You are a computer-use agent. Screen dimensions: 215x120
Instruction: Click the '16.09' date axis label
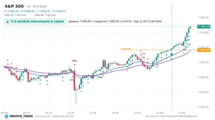pyautogui.click(x=48, y=113)
